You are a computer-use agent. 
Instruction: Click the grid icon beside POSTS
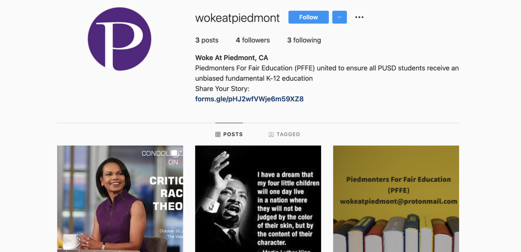click(x=218, y=135)
